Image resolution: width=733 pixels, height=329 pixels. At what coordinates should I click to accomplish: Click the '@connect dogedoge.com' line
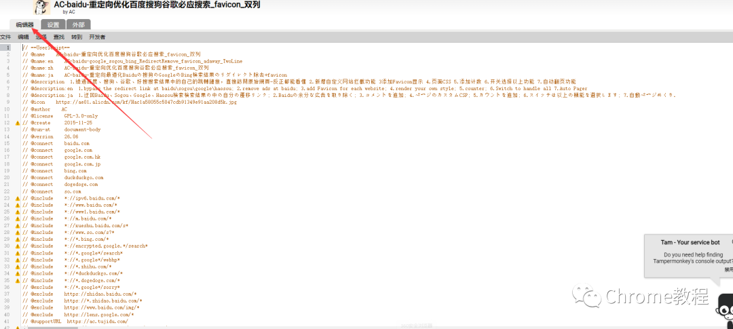pos(60,184)
